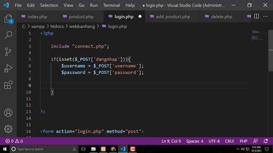The width and height of the screenshot is (273, 153).
Task: Open the Run menu
Action: (94, 5)
